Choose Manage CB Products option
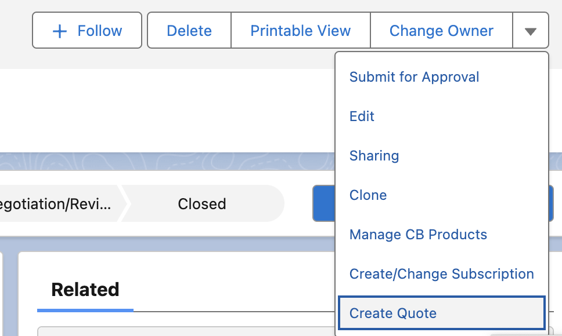The height and width of the screenshot is (336, 562). click(418, 234)
